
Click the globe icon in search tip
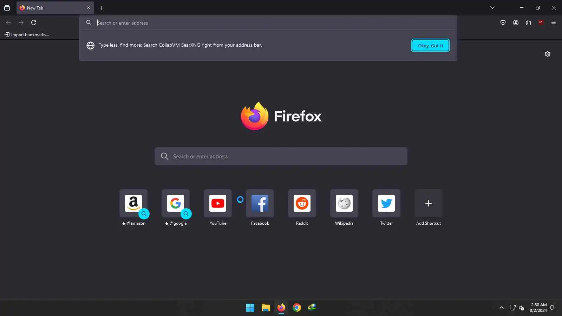point(91,46)
